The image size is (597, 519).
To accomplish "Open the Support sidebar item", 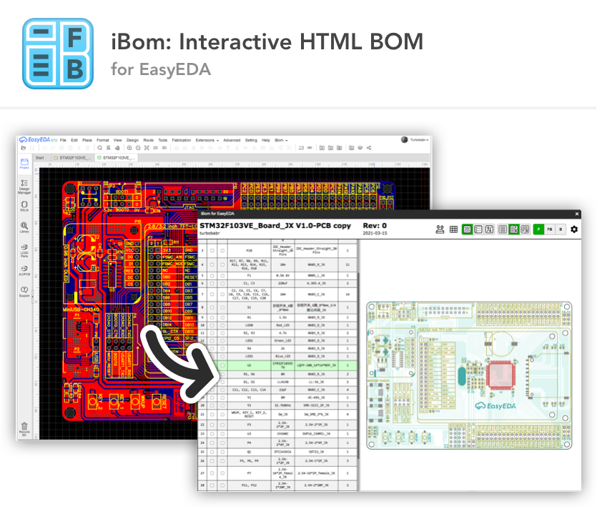I will point(24,292).
